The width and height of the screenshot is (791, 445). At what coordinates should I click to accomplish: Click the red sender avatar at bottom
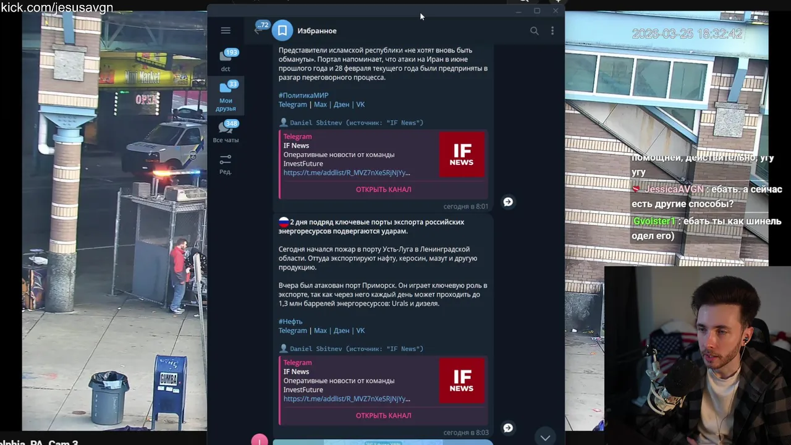tap(260, 439)
